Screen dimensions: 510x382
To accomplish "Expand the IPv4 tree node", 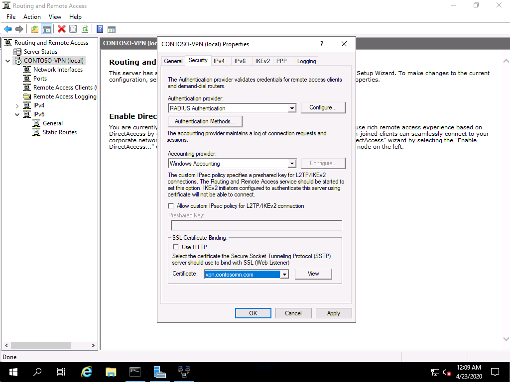I will [17, 105].
